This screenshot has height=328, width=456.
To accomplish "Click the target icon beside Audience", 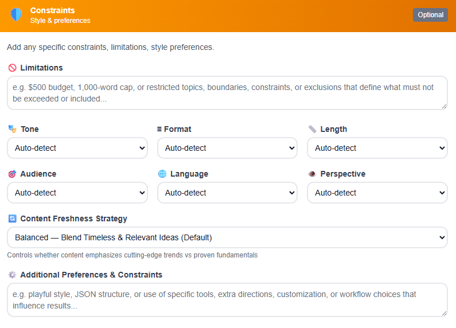I will coord(13,174).
